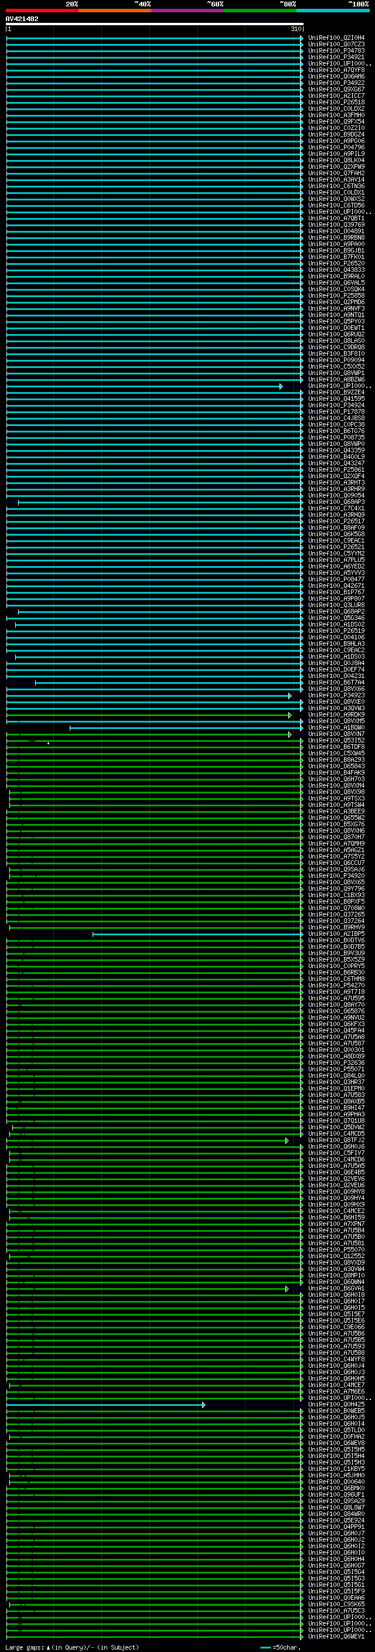375x1652 pixels.
Task: Click the green ~80% identity color bar
Action: coord(260,11)
